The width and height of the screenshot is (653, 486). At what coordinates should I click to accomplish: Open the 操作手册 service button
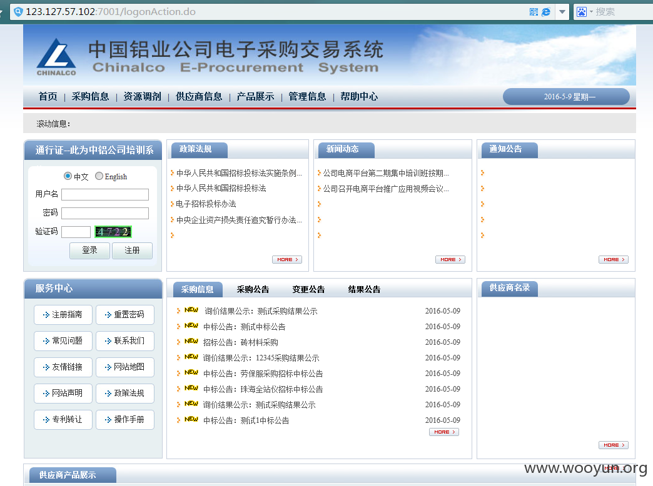click(x=125, y=419)
